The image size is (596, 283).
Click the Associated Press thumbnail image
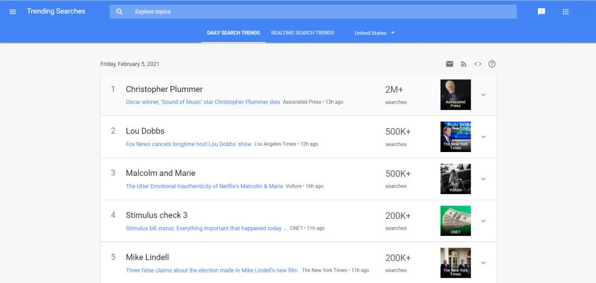(x=455, y=95)
